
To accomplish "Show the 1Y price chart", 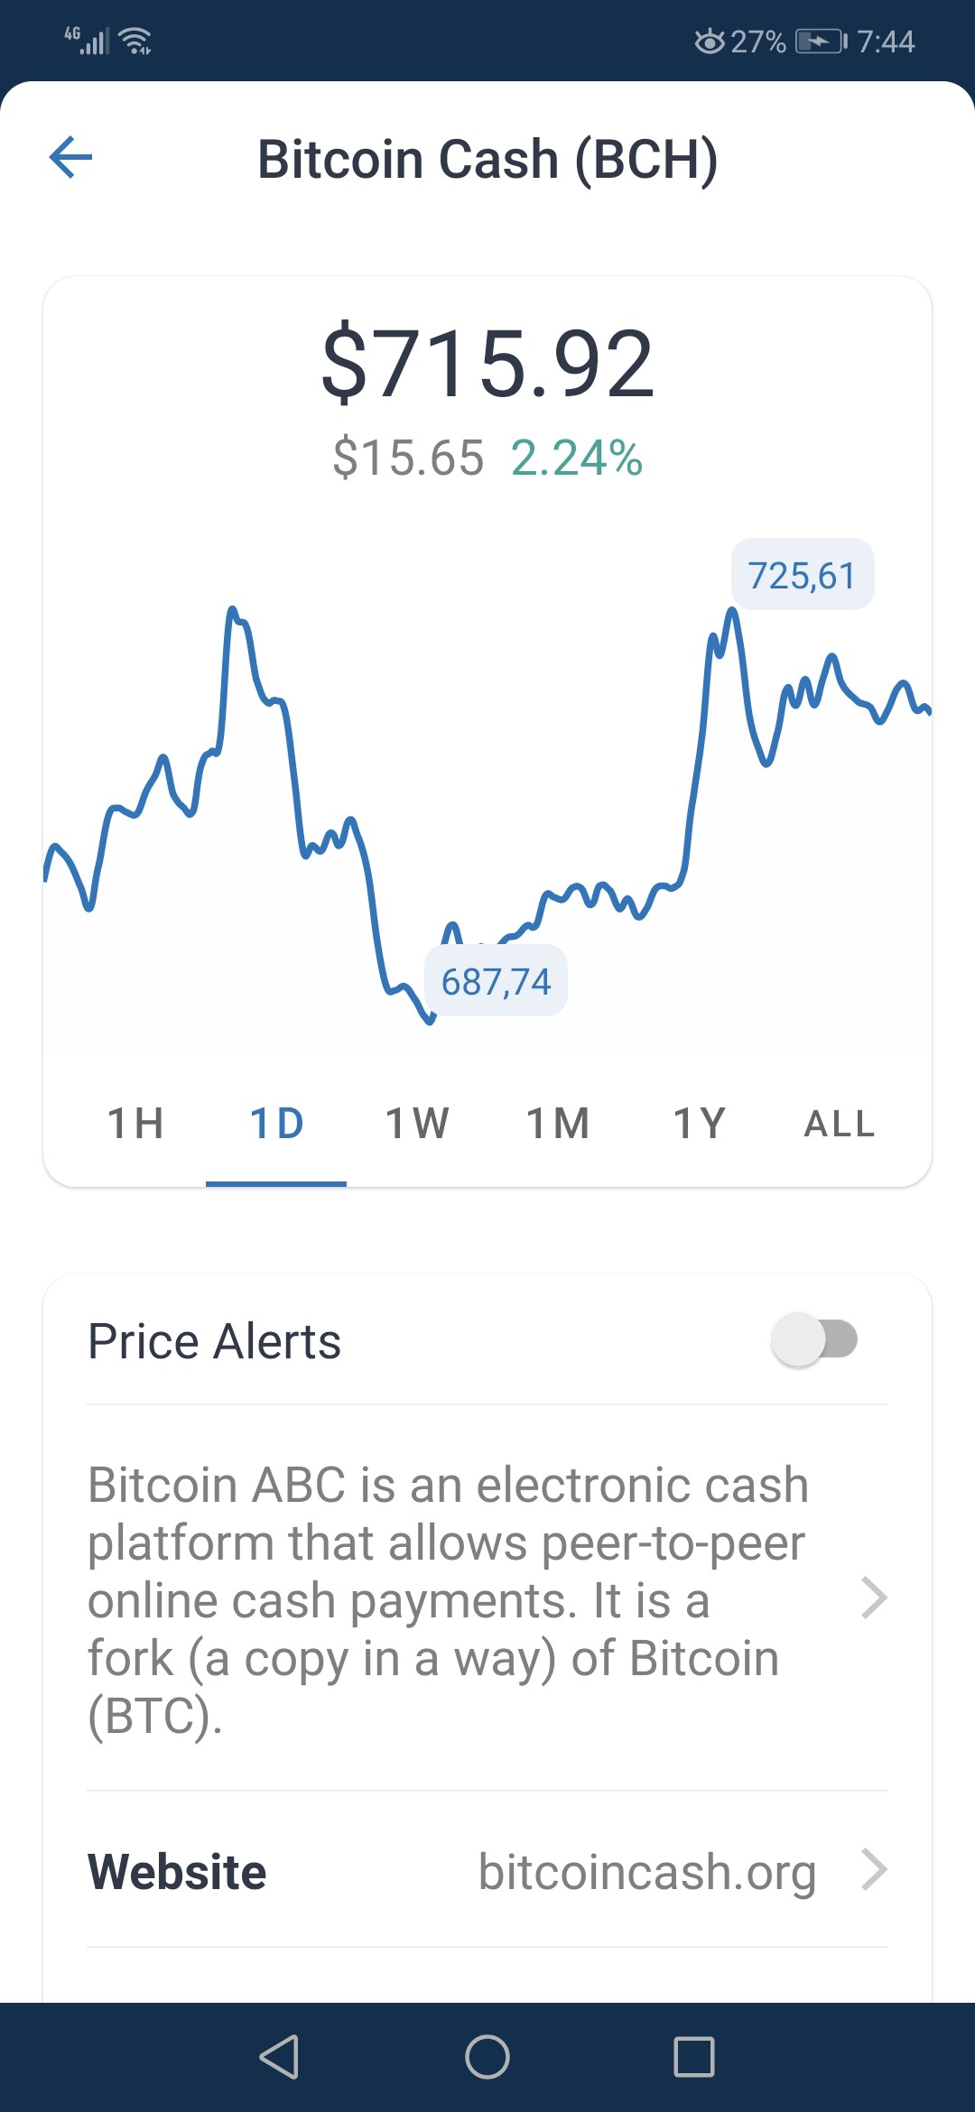I will (x=699, y=1124).
